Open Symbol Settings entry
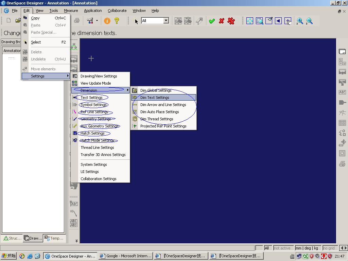 pos(101,105)
